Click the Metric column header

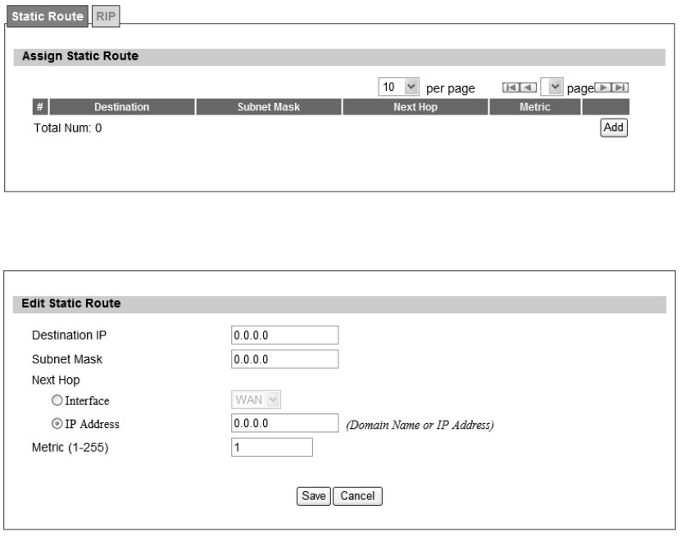pyautogui.click(x=535, y=107)
